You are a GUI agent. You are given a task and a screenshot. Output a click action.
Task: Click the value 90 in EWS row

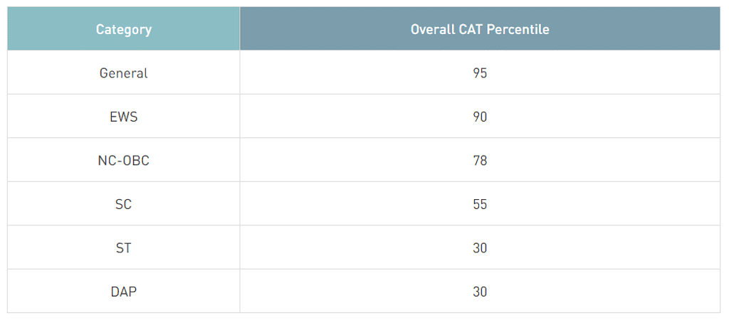pyautogui.click(x=480, y=117)
